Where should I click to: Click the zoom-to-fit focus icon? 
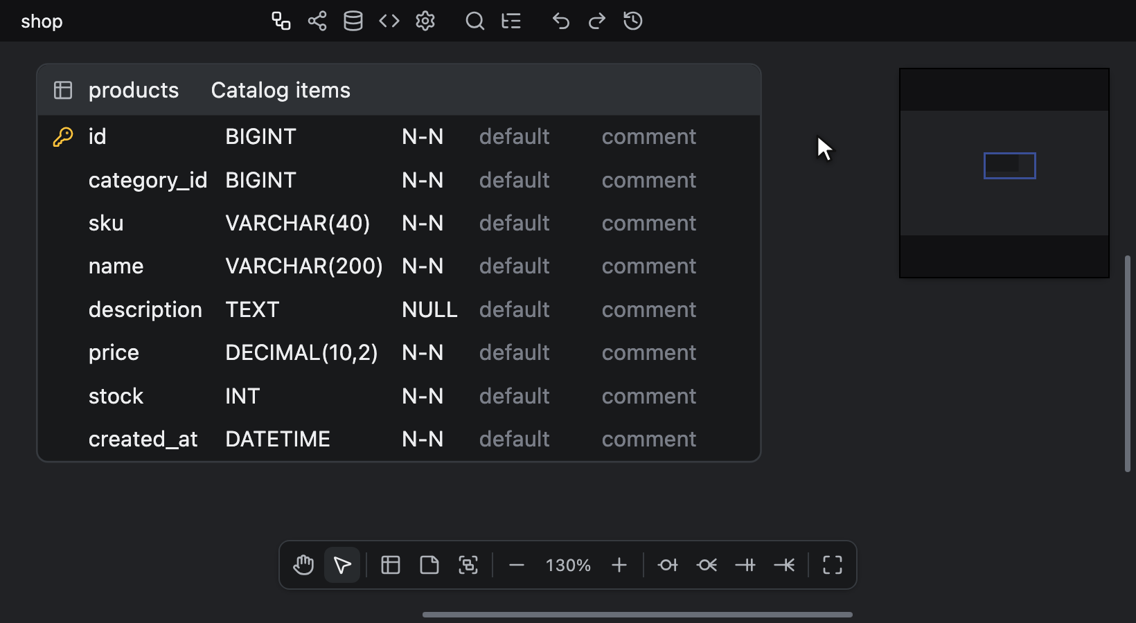pos(468,565)
